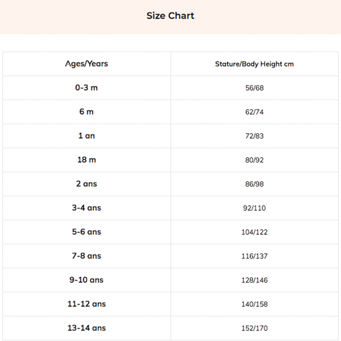The height and width of the screenshot is (341, 341).
Task: Click the 0-3 m age cell
Action: pos(87,88)
